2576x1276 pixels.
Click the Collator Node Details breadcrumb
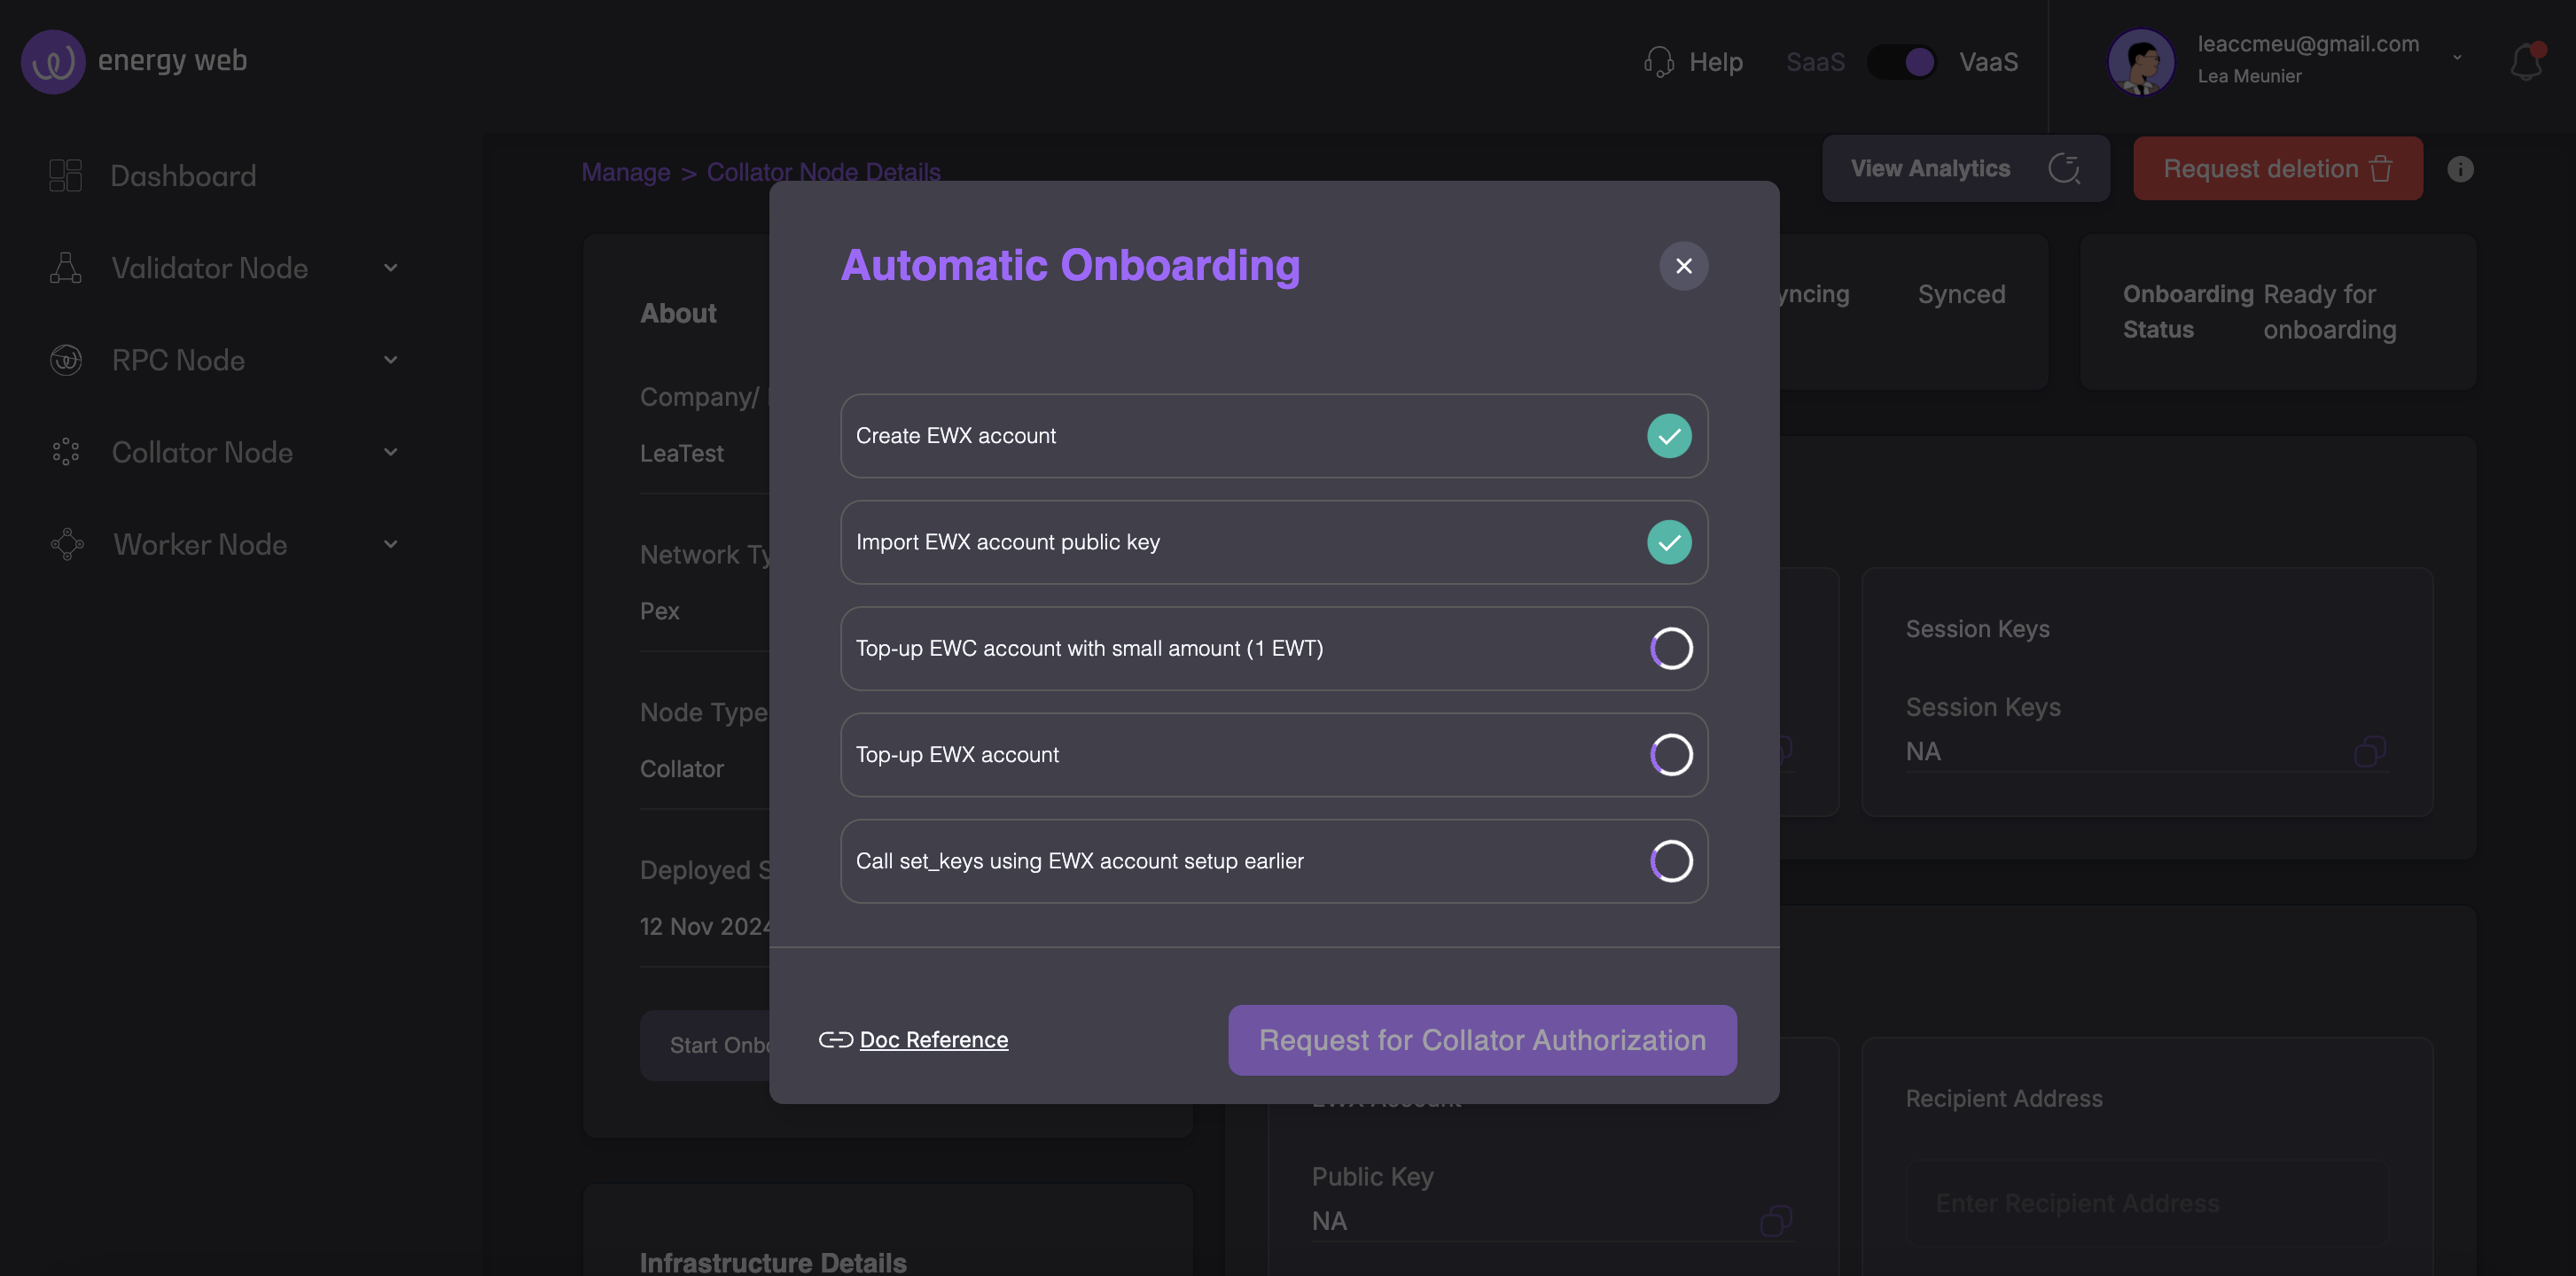[x=823, y=172]
